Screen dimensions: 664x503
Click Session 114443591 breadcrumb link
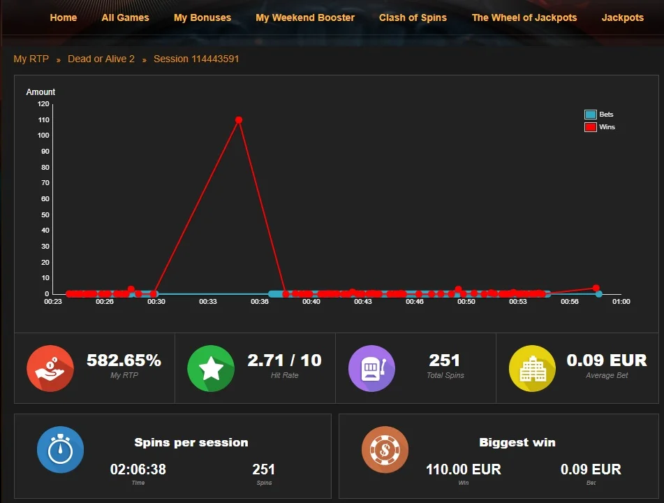tap(196, 59)
